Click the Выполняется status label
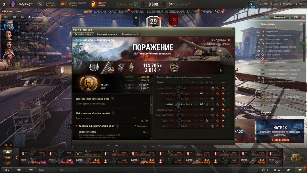 tap(141, 126)
